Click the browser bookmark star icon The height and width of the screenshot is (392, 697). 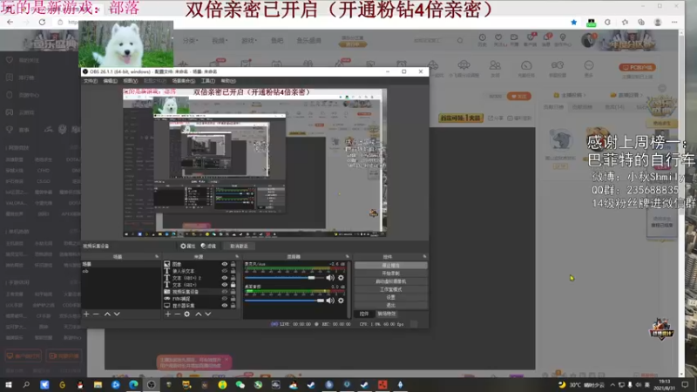(573, 23)
